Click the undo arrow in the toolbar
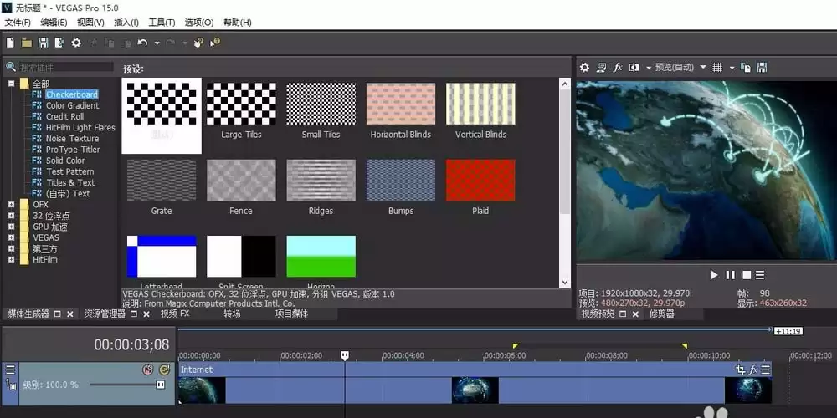This screenshot has height=418, width=837. 142,43
